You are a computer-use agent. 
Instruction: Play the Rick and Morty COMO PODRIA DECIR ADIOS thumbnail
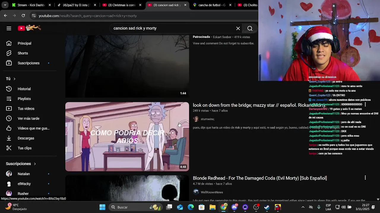coord(127,137)
